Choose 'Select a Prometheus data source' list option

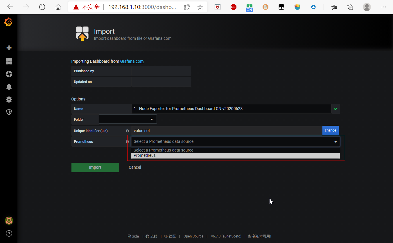click(x=236, y=150)
